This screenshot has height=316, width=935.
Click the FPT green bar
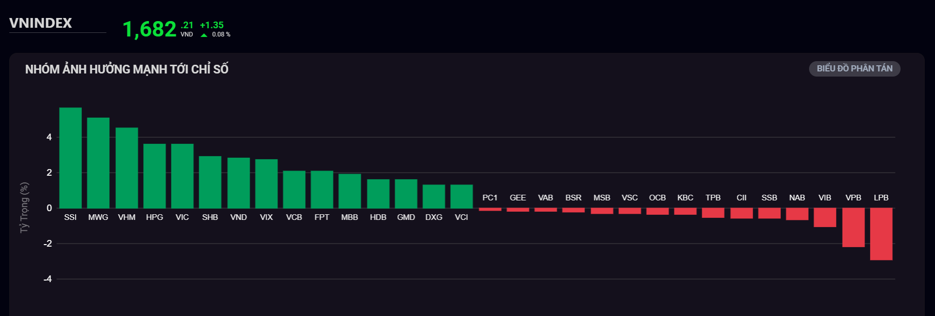[322, 189]
